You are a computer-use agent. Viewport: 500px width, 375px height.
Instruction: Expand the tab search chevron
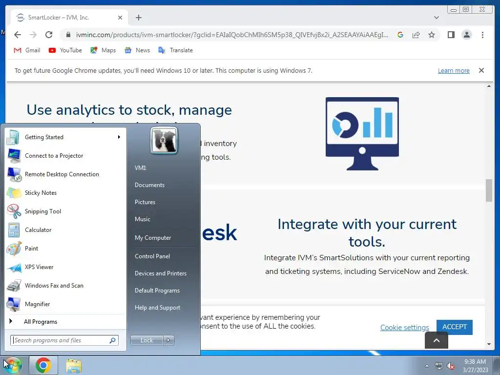436,18
